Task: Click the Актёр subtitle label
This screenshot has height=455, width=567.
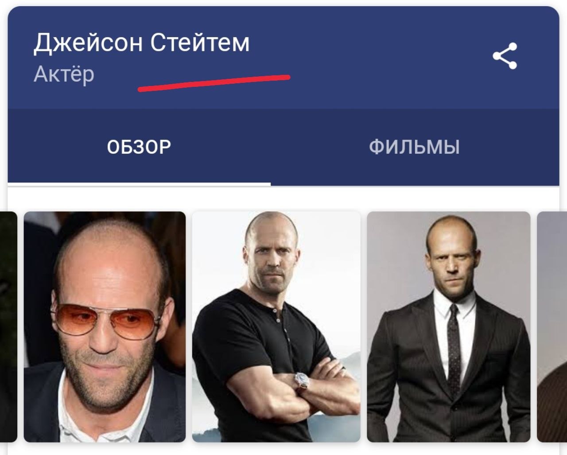Action: pyautogui.click(x=64, y=74)
